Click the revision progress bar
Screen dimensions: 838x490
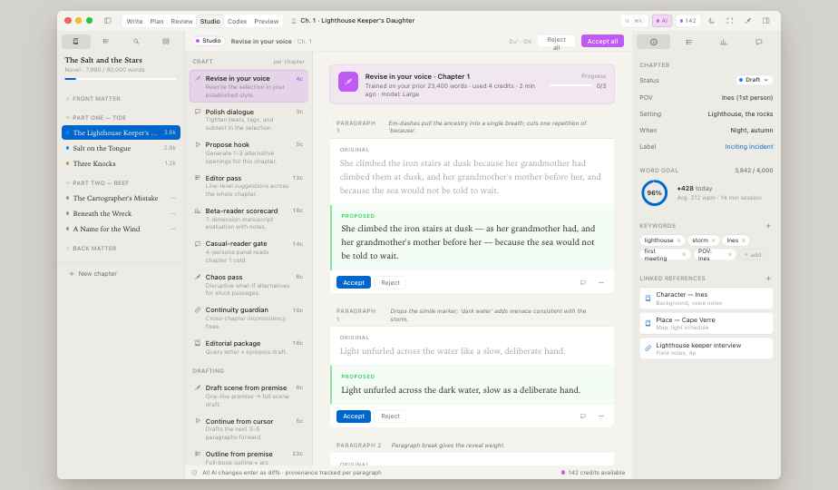point(570,85)
